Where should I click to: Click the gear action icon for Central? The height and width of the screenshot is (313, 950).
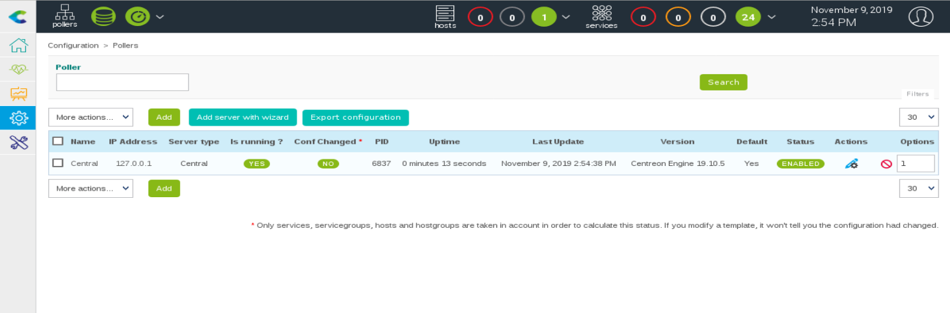(851, 164)
